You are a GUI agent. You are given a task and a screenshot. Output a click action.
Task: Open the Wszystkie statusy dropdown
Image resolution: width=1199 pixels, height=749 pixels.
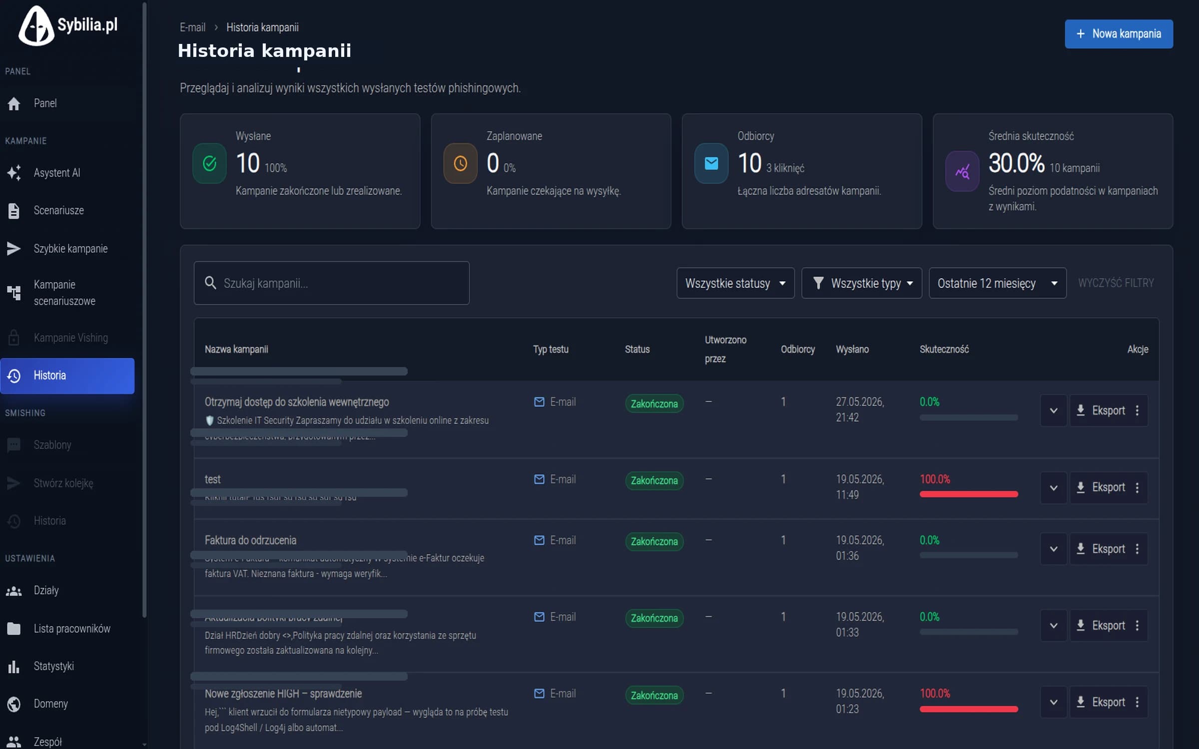(735, 283)
